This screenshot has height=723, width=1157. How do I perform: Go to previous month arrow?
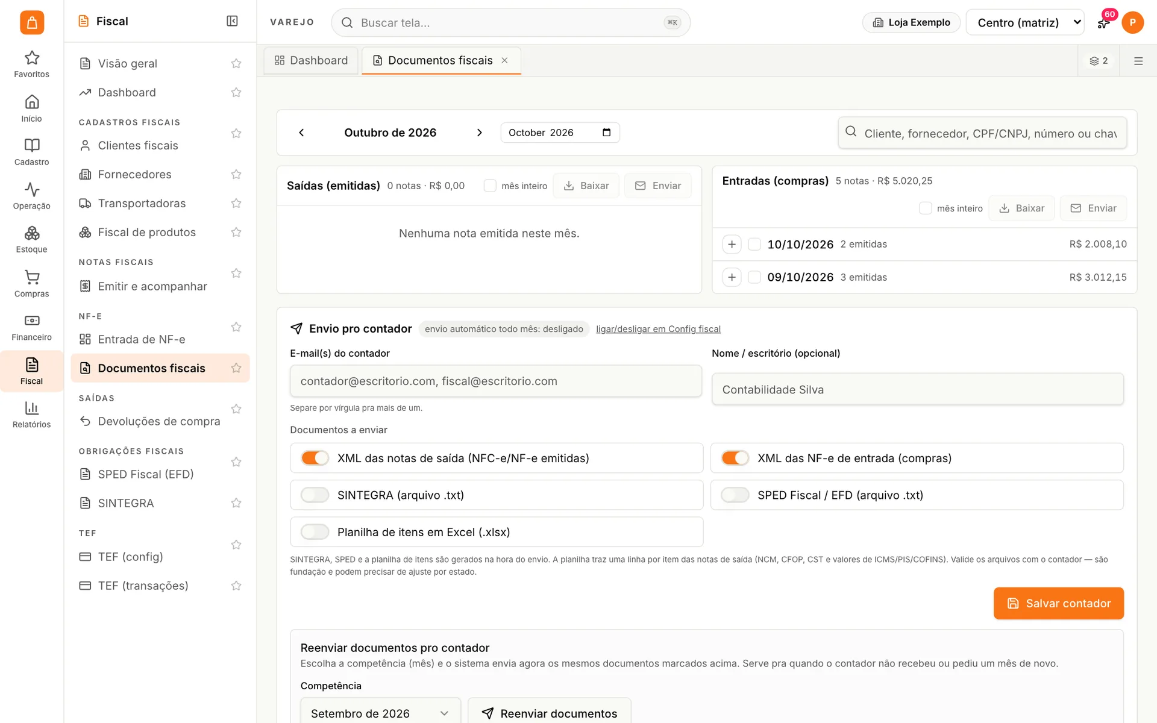pyautogui.click(x=301, y=133)
